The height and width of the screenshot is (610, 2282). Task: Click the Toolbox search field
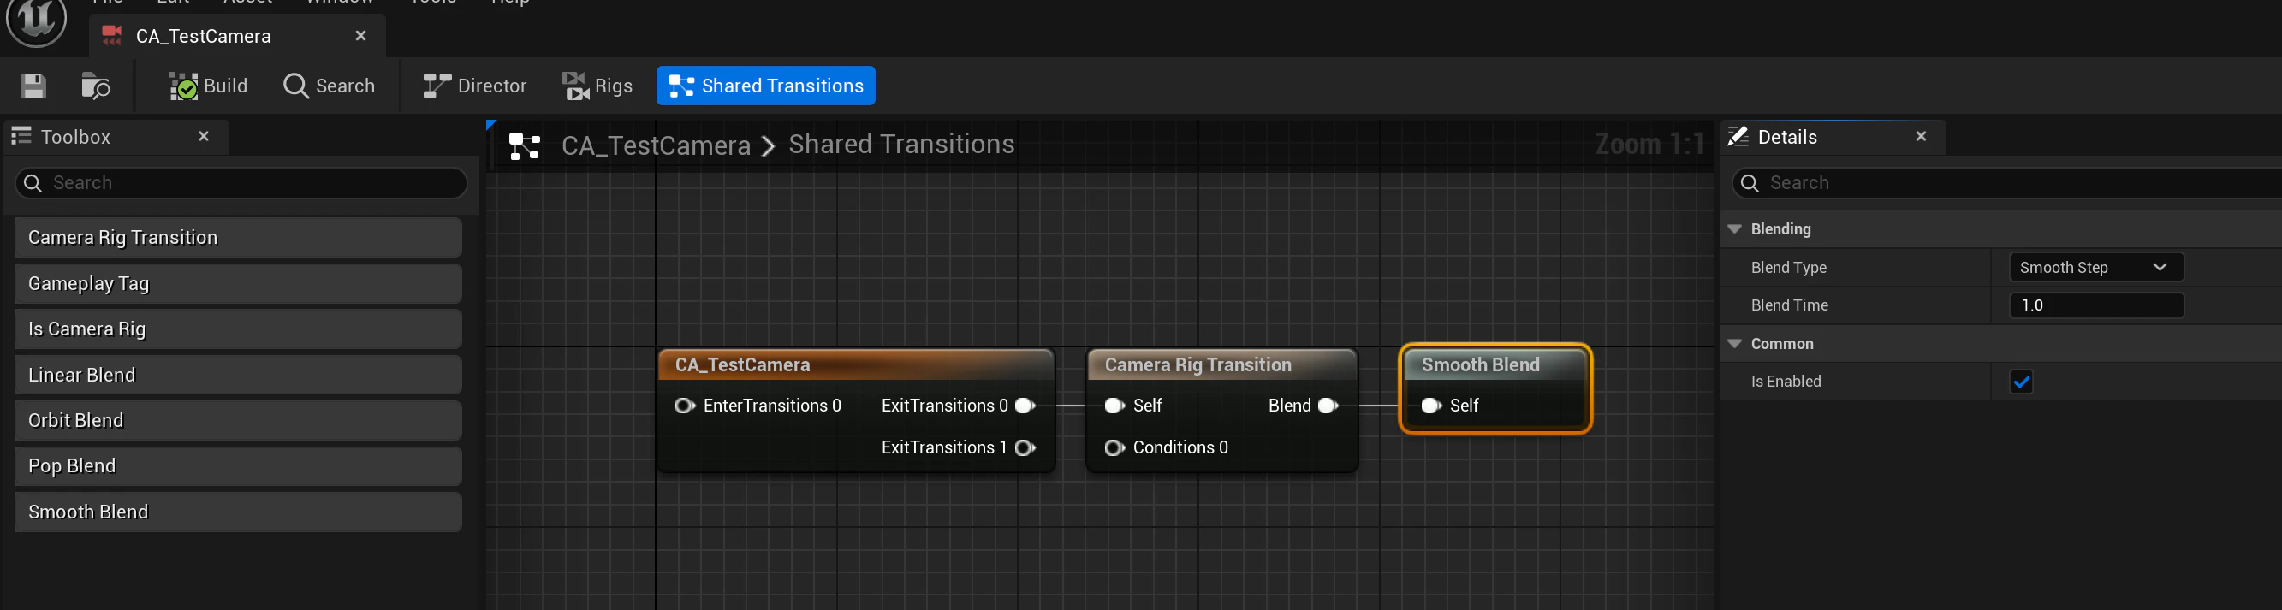[241, 183]
